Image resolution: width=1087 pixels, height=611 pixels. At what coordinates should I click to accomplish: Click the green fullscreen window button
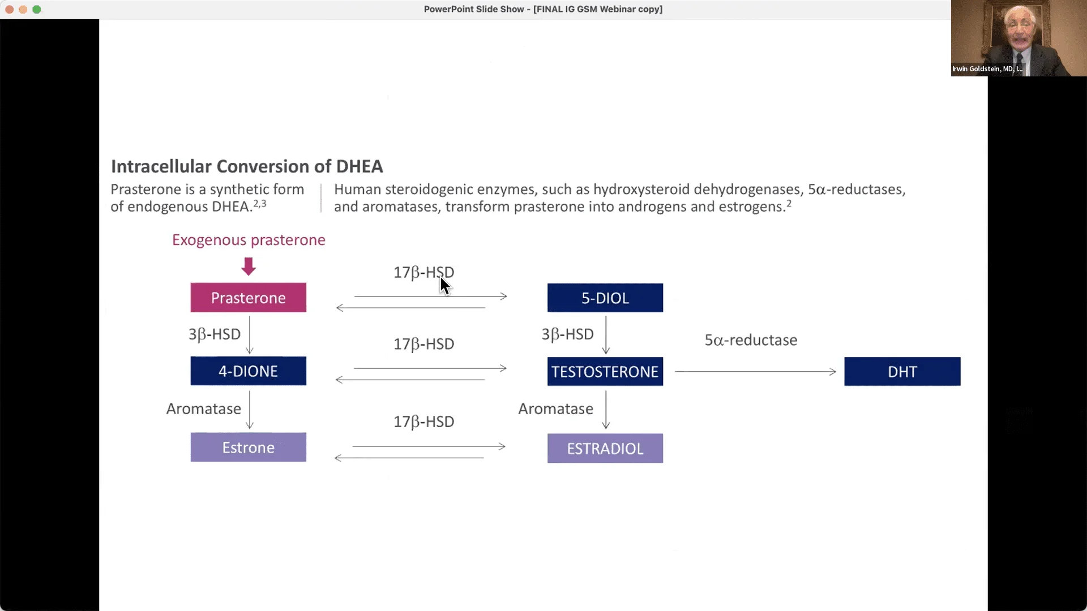pos(37,10)
